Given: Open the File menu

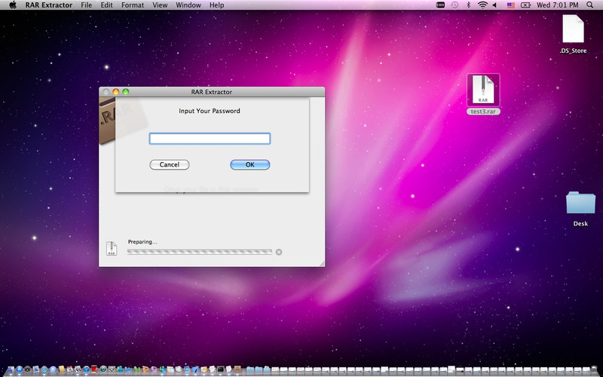Looking at the screenshot, I should 86,5.
